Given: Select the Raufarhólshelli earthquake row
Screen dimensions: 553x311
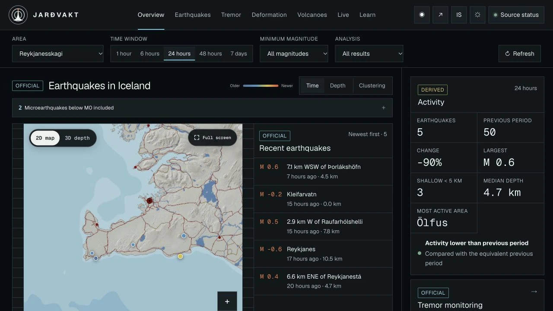Looking at the screenshot, I should tap(323, 226).
